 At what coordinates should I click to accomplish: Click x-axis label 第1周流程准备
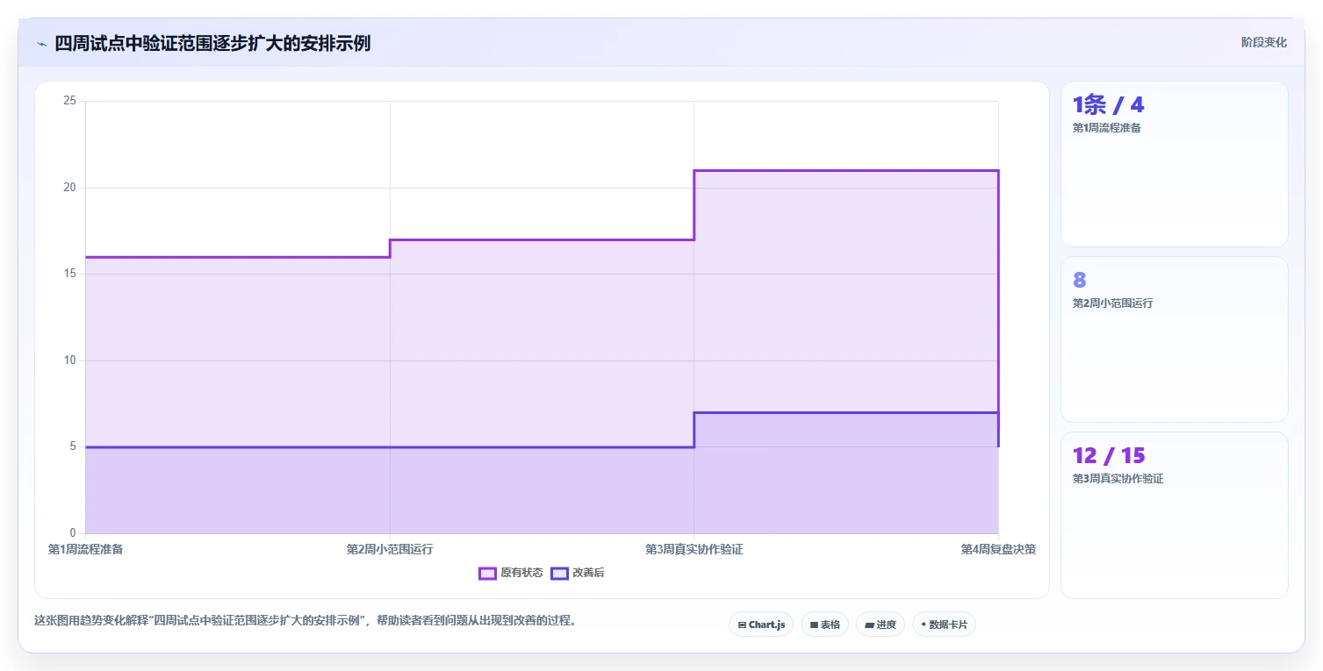[x=86, y=549]
